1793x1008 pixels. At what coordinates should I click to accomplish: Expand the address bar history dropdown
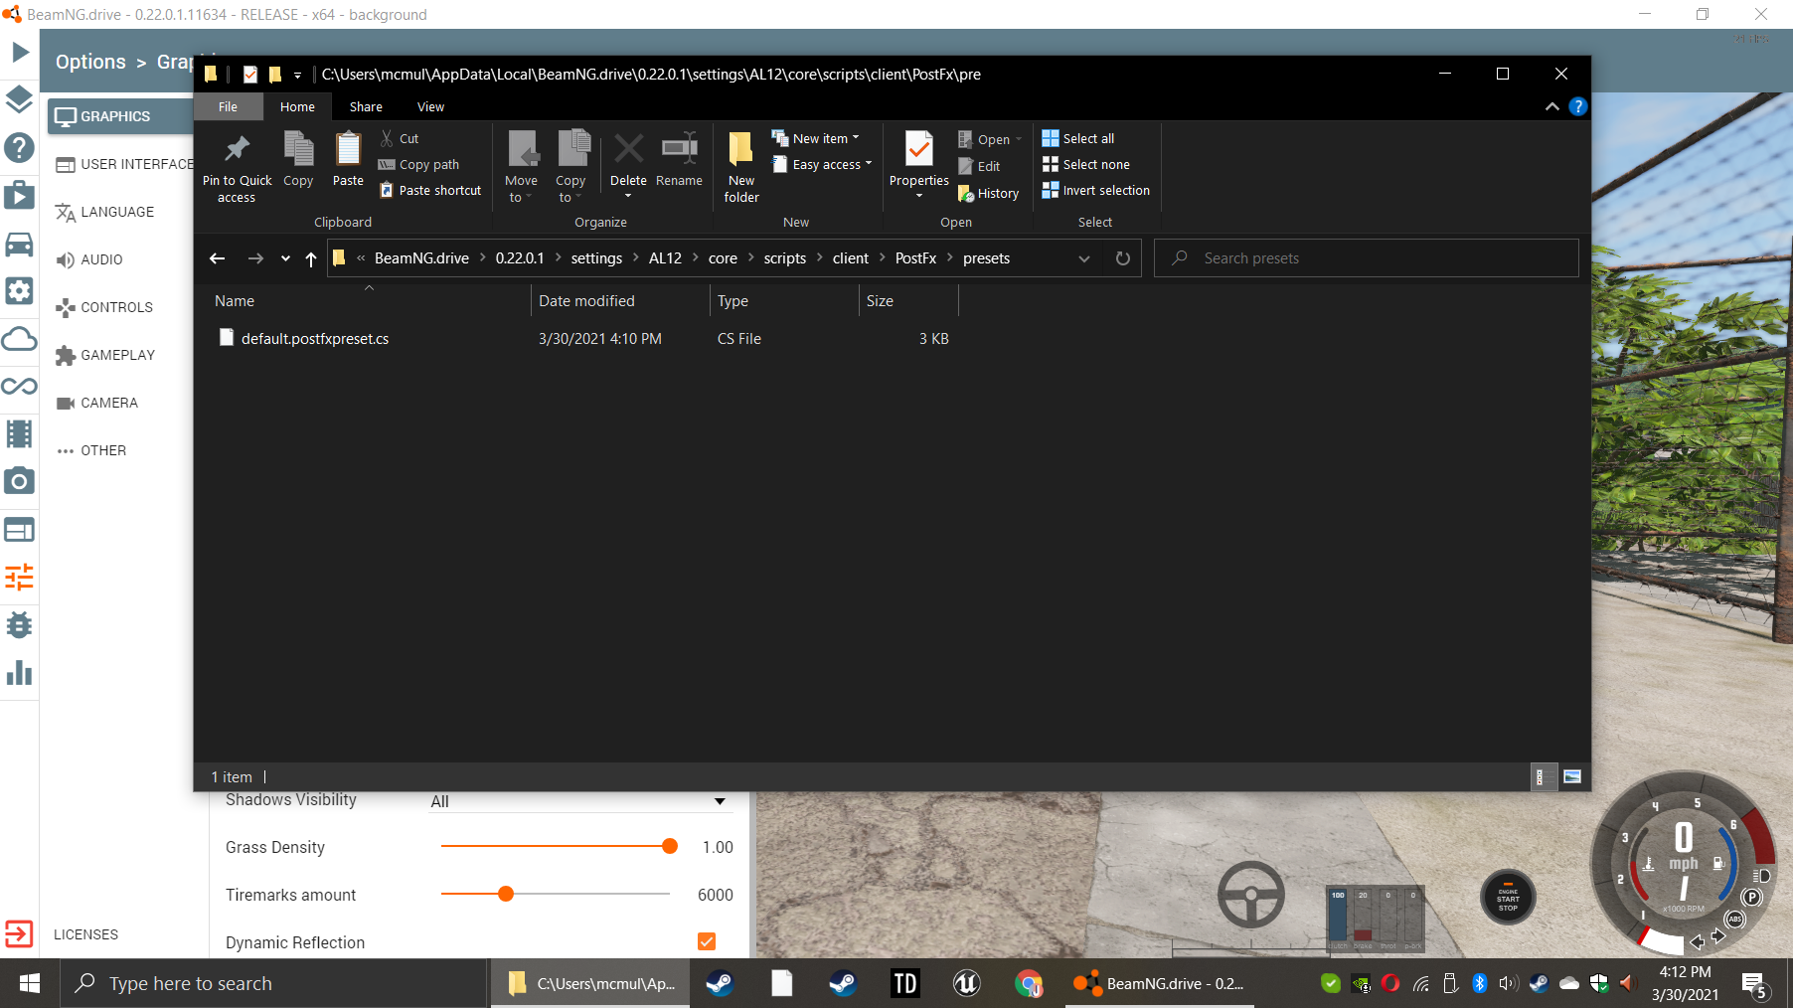[1084, 258]
